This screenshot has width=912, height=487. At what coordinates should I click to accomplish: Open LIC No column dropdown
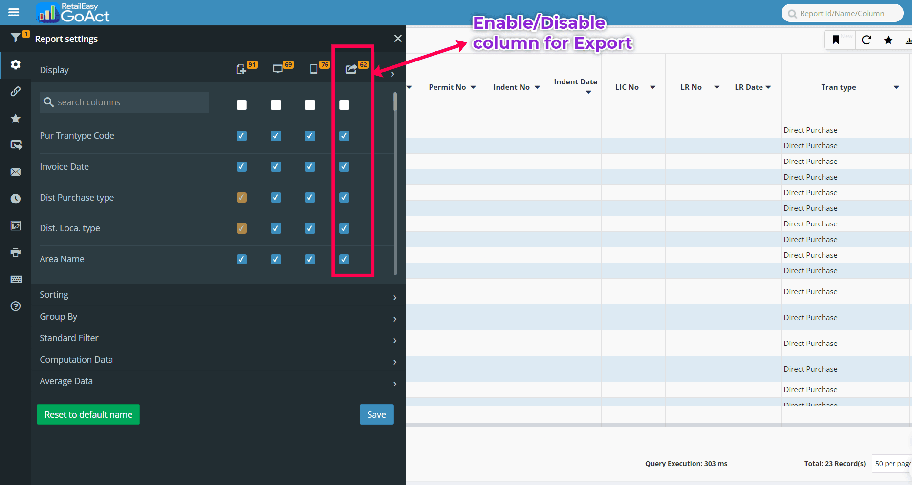pyautogui.click(x=652, y=87)
